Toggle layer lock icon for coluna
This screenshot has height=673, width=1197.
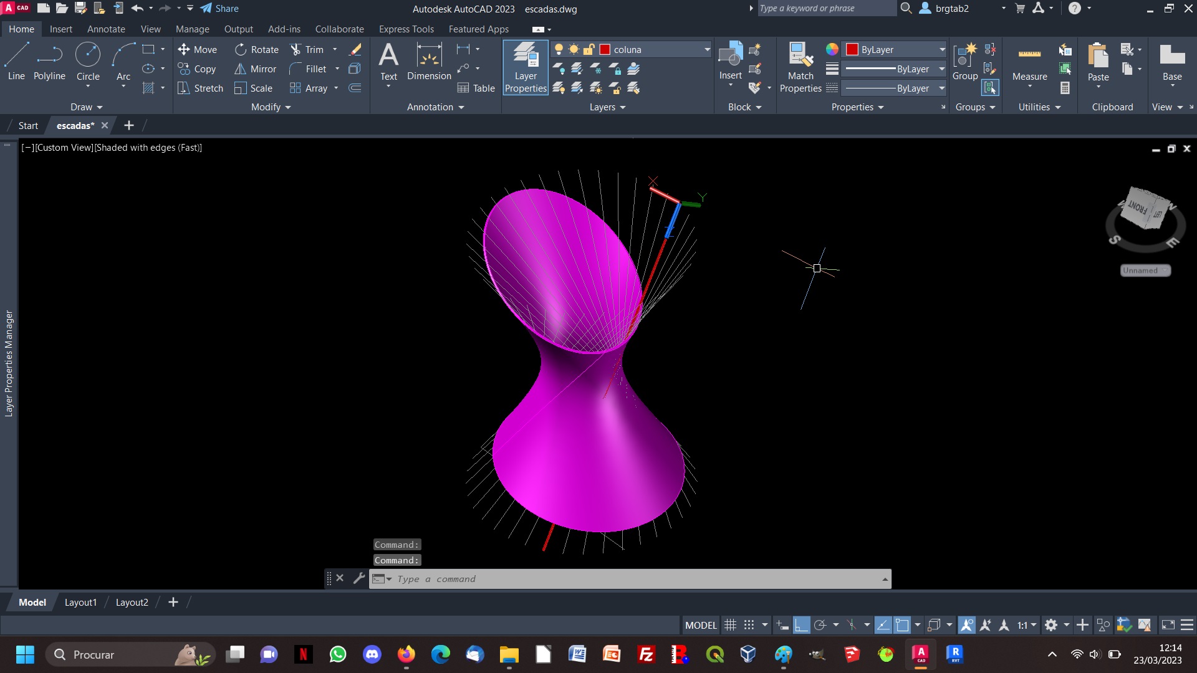pos(589,49)
